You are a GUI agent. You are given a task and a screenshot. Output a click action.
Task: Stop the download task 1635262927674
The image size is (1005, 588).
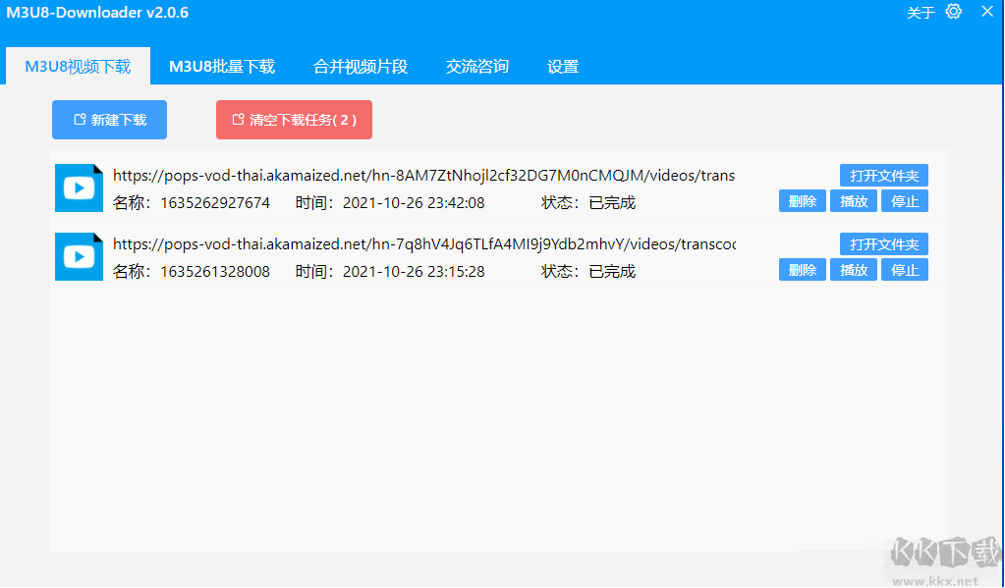coord(904,200)
